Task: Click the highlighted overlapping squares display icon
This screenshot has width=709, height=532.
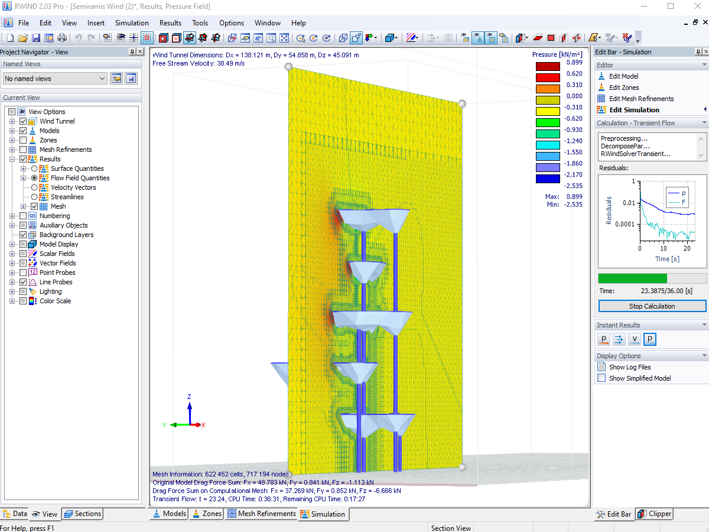Action: click(x=356, y=38)
